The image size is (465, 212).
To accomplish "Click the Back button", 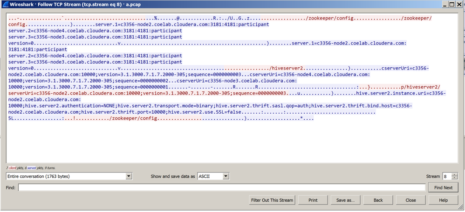I will coord(378,200).
